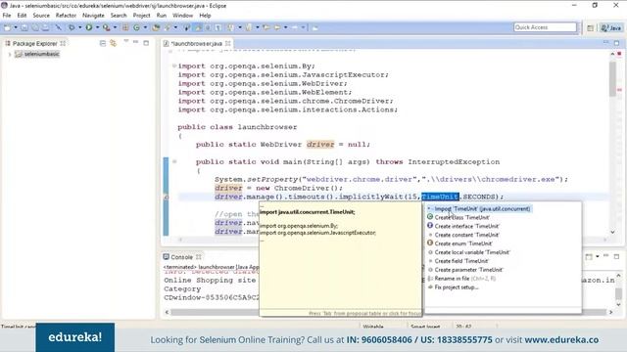Click the Open Console icon in Console view

coord(589,256)
